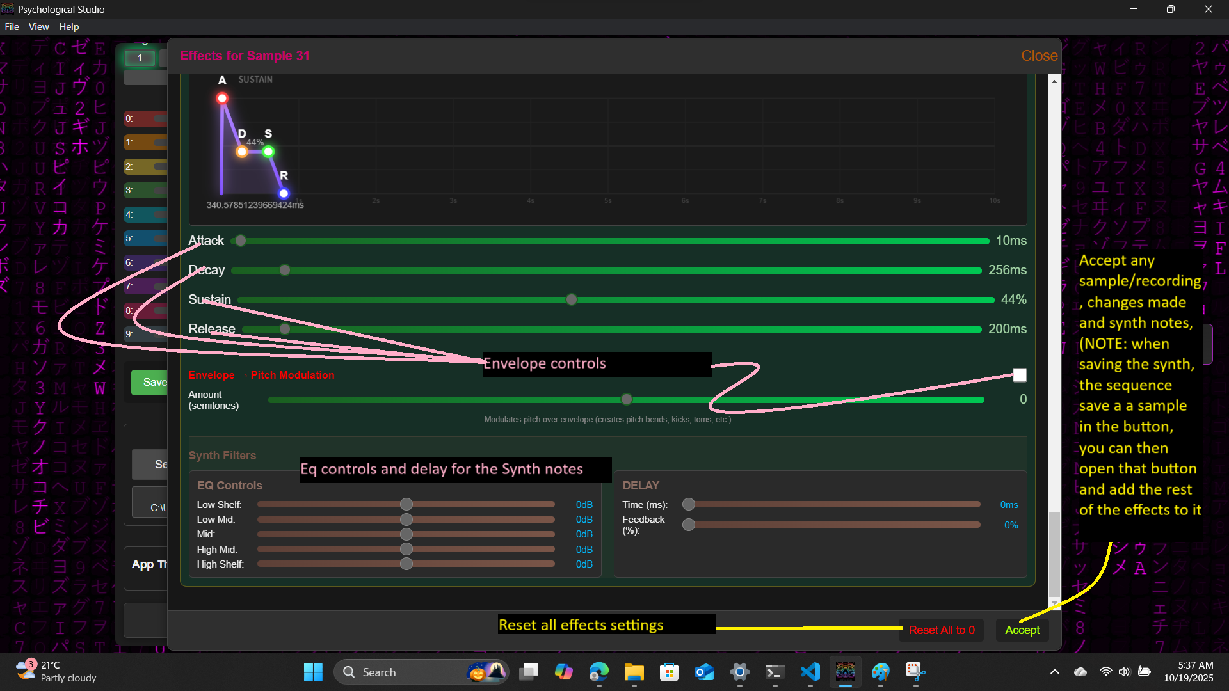The width and height of the screenshot is (1229, 691).
Task: Click the Reset All to 0 button
Action: pos(942,630)
